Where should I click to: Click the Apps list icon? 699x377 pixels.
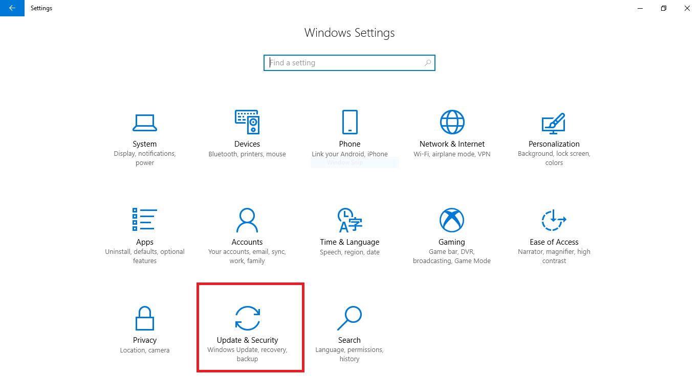point(145,220)
